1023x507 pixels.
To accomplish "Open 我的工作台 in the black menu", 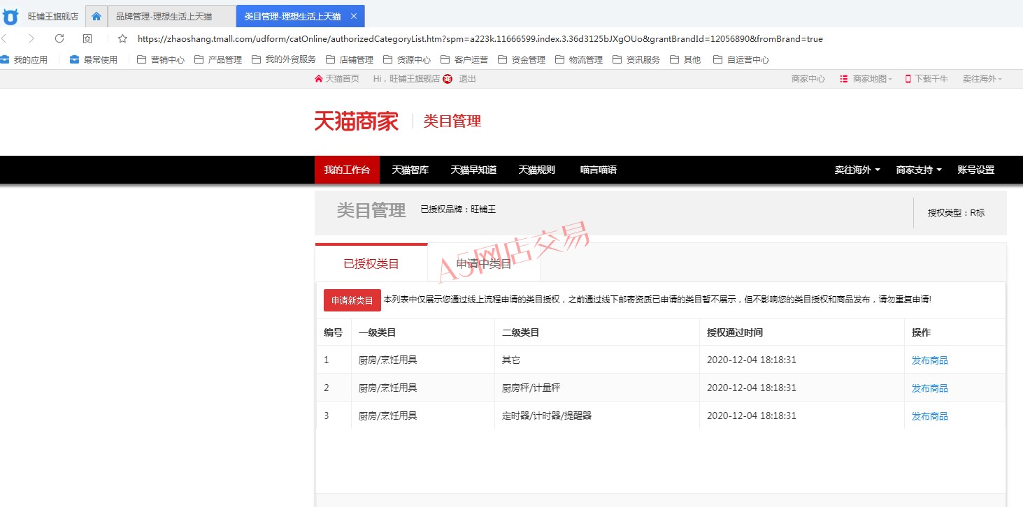I will 347,170.
